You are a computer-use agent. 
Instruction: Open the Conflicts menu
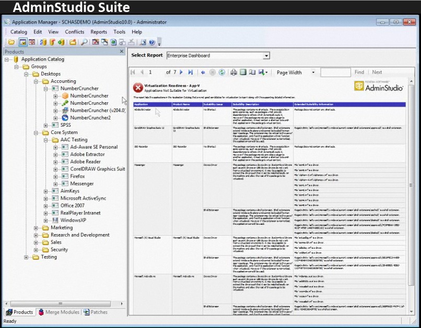click(x=74, y=32)
